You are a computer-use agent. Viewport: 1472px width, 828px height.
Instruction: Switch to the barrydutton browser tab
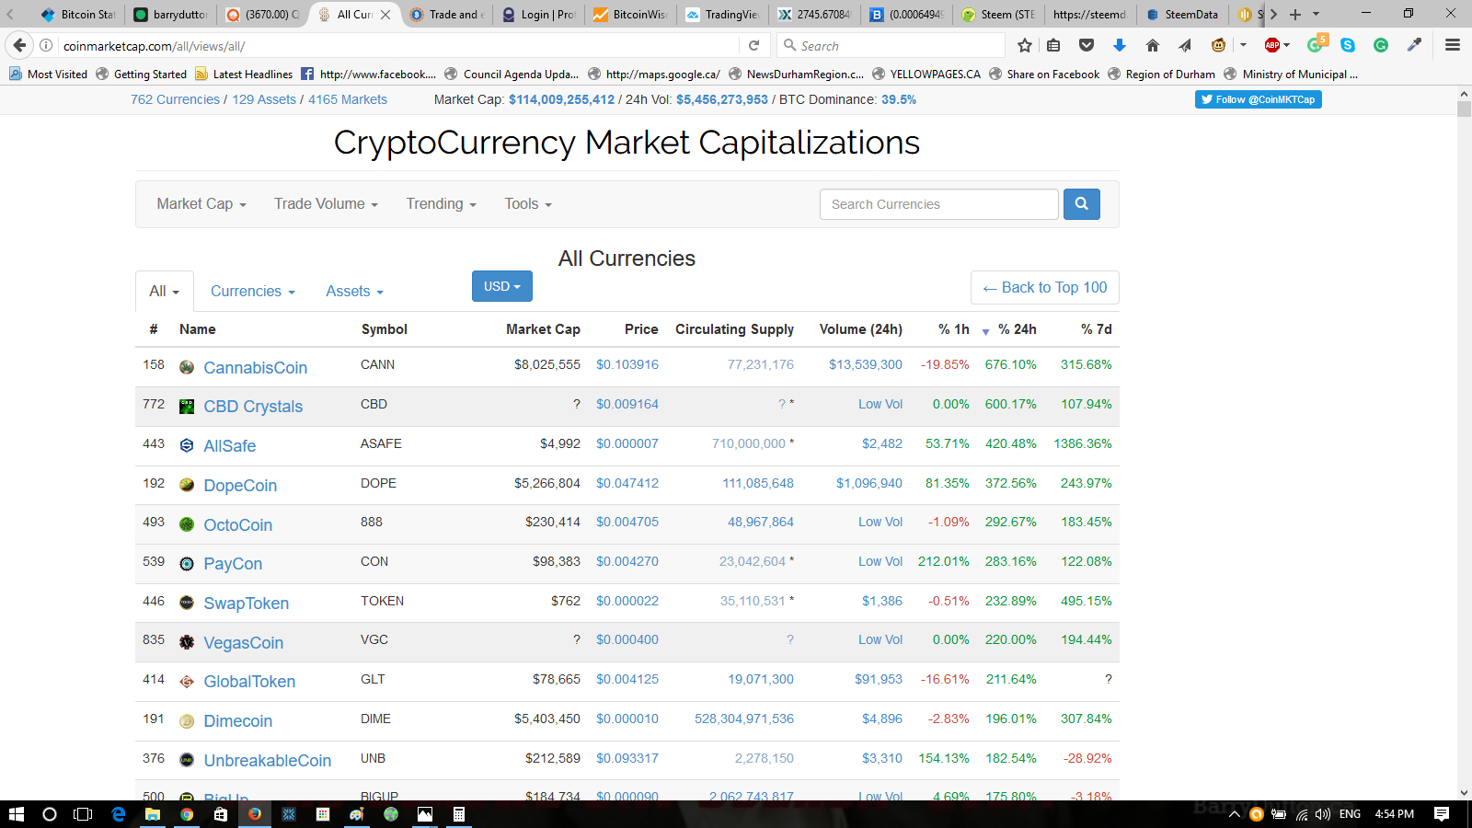(171, 14)
